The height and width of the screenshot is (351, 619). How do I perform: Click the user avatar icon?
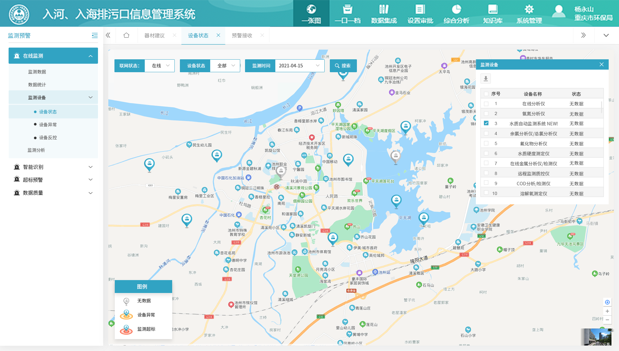[558, 11]
